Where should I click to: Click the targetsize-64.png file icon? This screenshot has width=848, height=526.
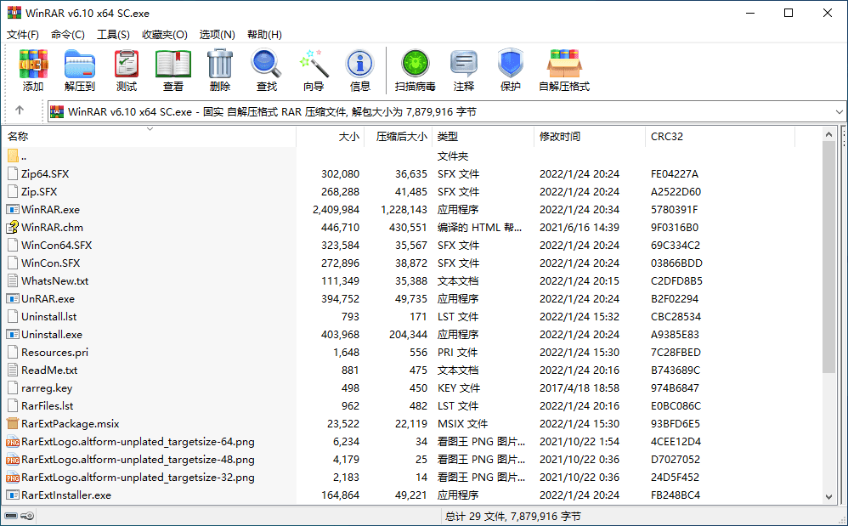[x=13, y=442]
